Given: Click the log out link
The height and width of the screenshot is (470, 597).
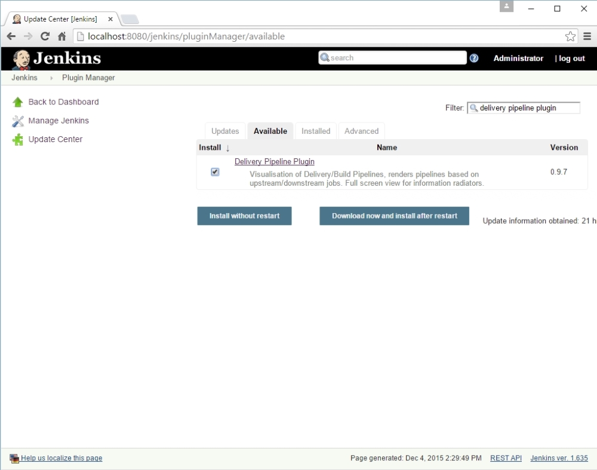Looking at the screenshot, I should [x=572, y=59].
